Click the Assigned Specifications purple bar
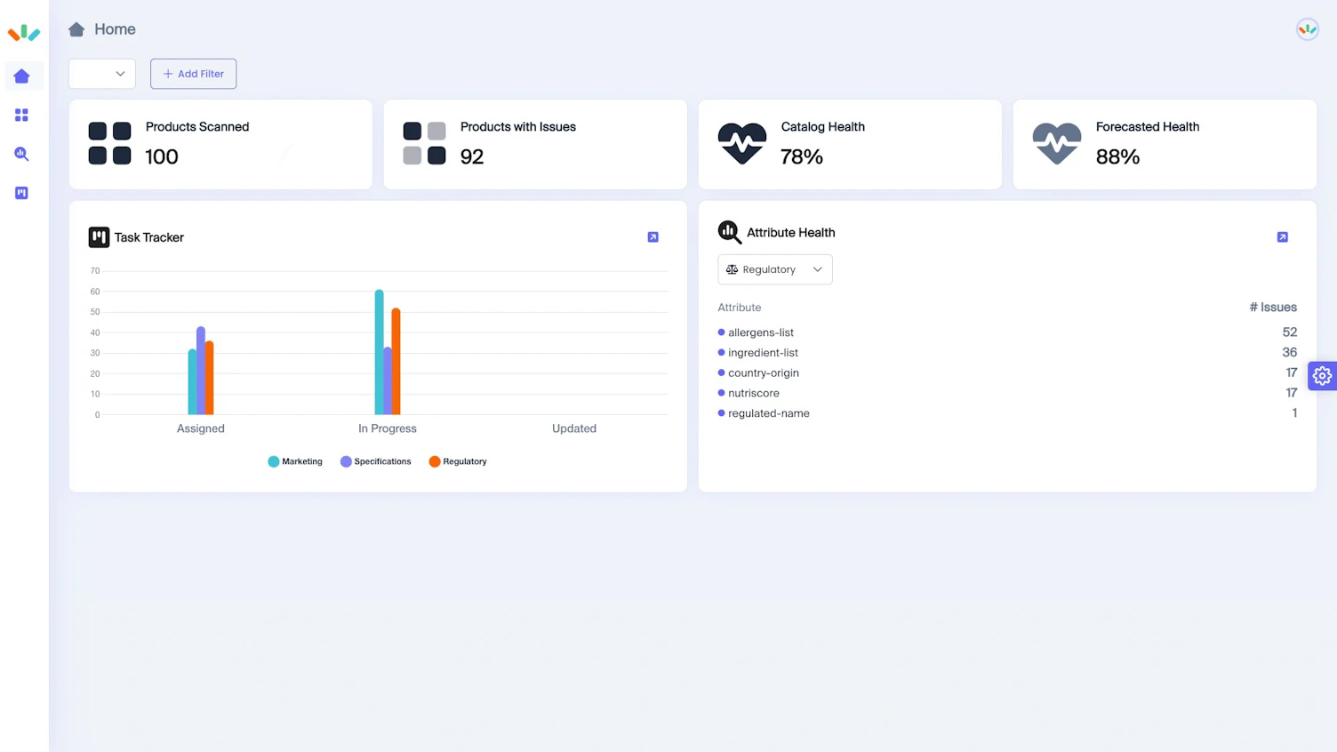This screenshot has width=1337, height=752. pyautogui.click(x=201, y=371)
